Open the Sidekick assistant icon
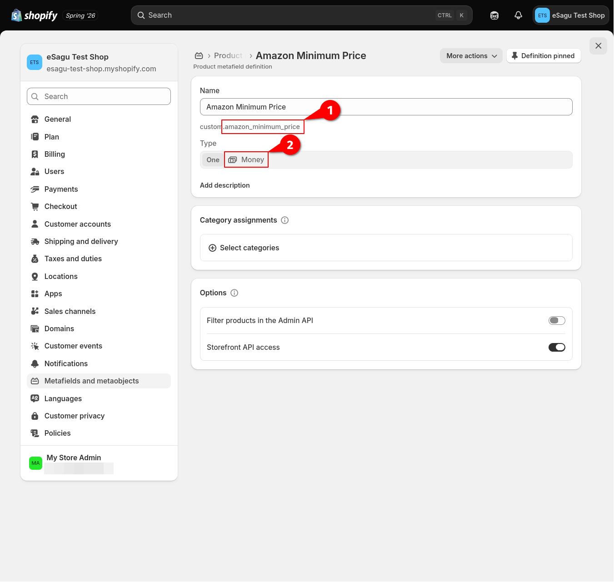 [x=494, y=15]
